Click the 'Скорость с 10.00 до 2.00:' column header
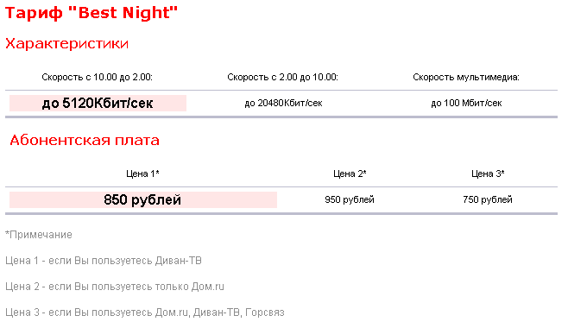 coord(97,77)
